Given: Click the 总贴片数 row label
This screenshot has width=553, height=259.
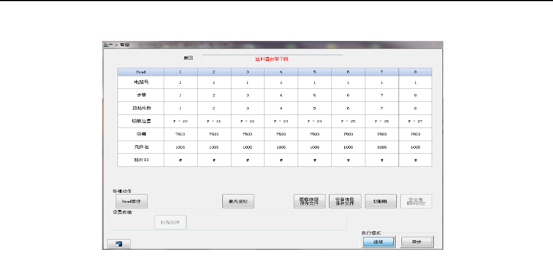Looking at the screenshot, I should pos(141,108).
